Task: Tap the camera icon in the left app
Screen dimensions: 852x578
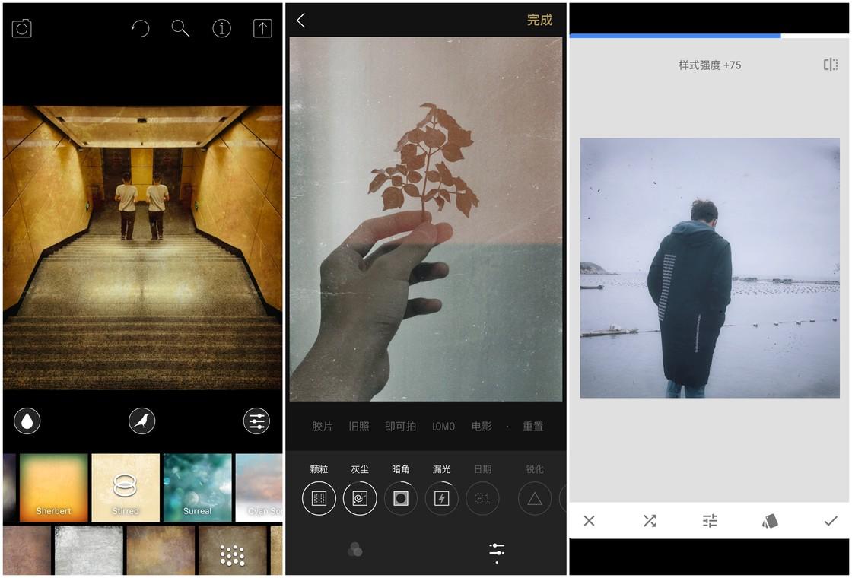Action: (22, 28)
